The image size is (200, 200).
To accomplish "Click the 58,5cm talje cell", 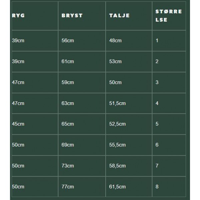I will coord(117,166).
